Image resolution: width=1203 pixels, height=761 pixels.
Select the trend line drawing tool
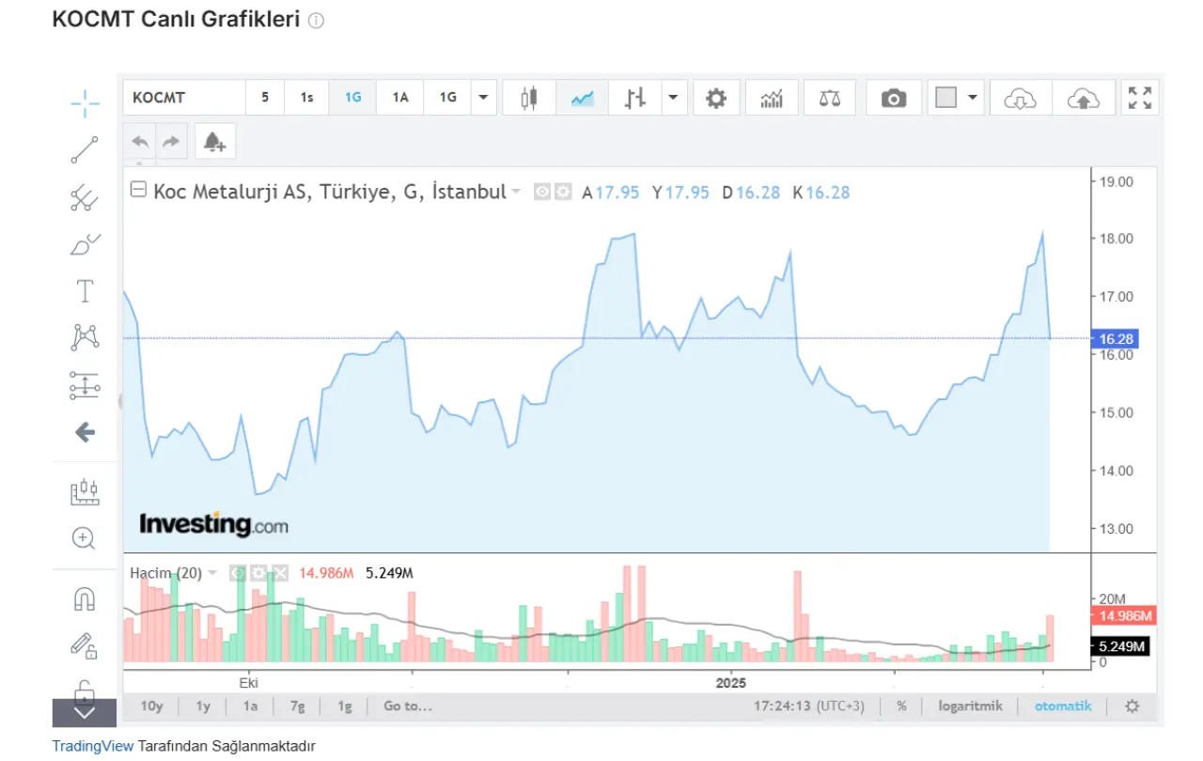click(x=85, y=150)
